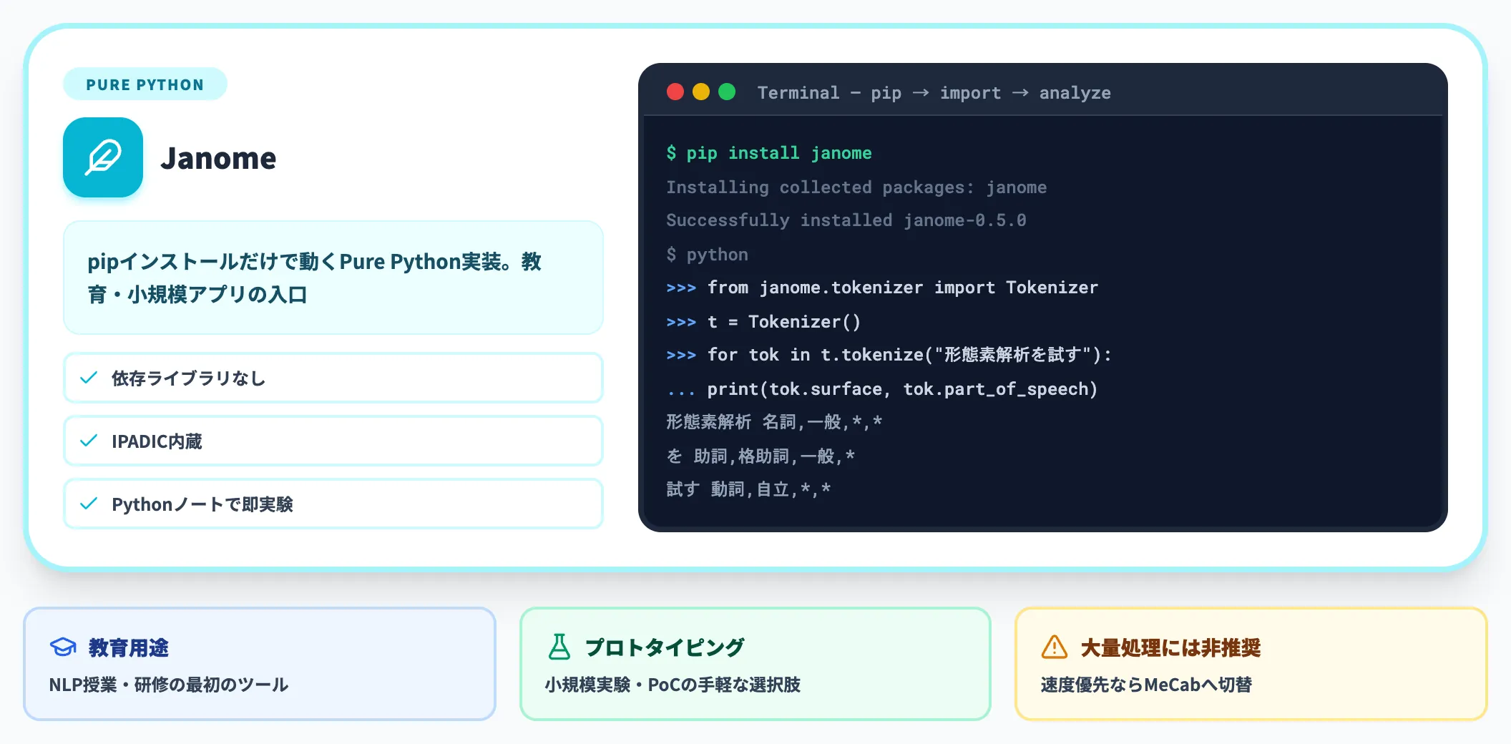Screen dimensions: 1511x744
Task: Click the checkmark next to IPADIC内蔵
Action: point(89,441)
